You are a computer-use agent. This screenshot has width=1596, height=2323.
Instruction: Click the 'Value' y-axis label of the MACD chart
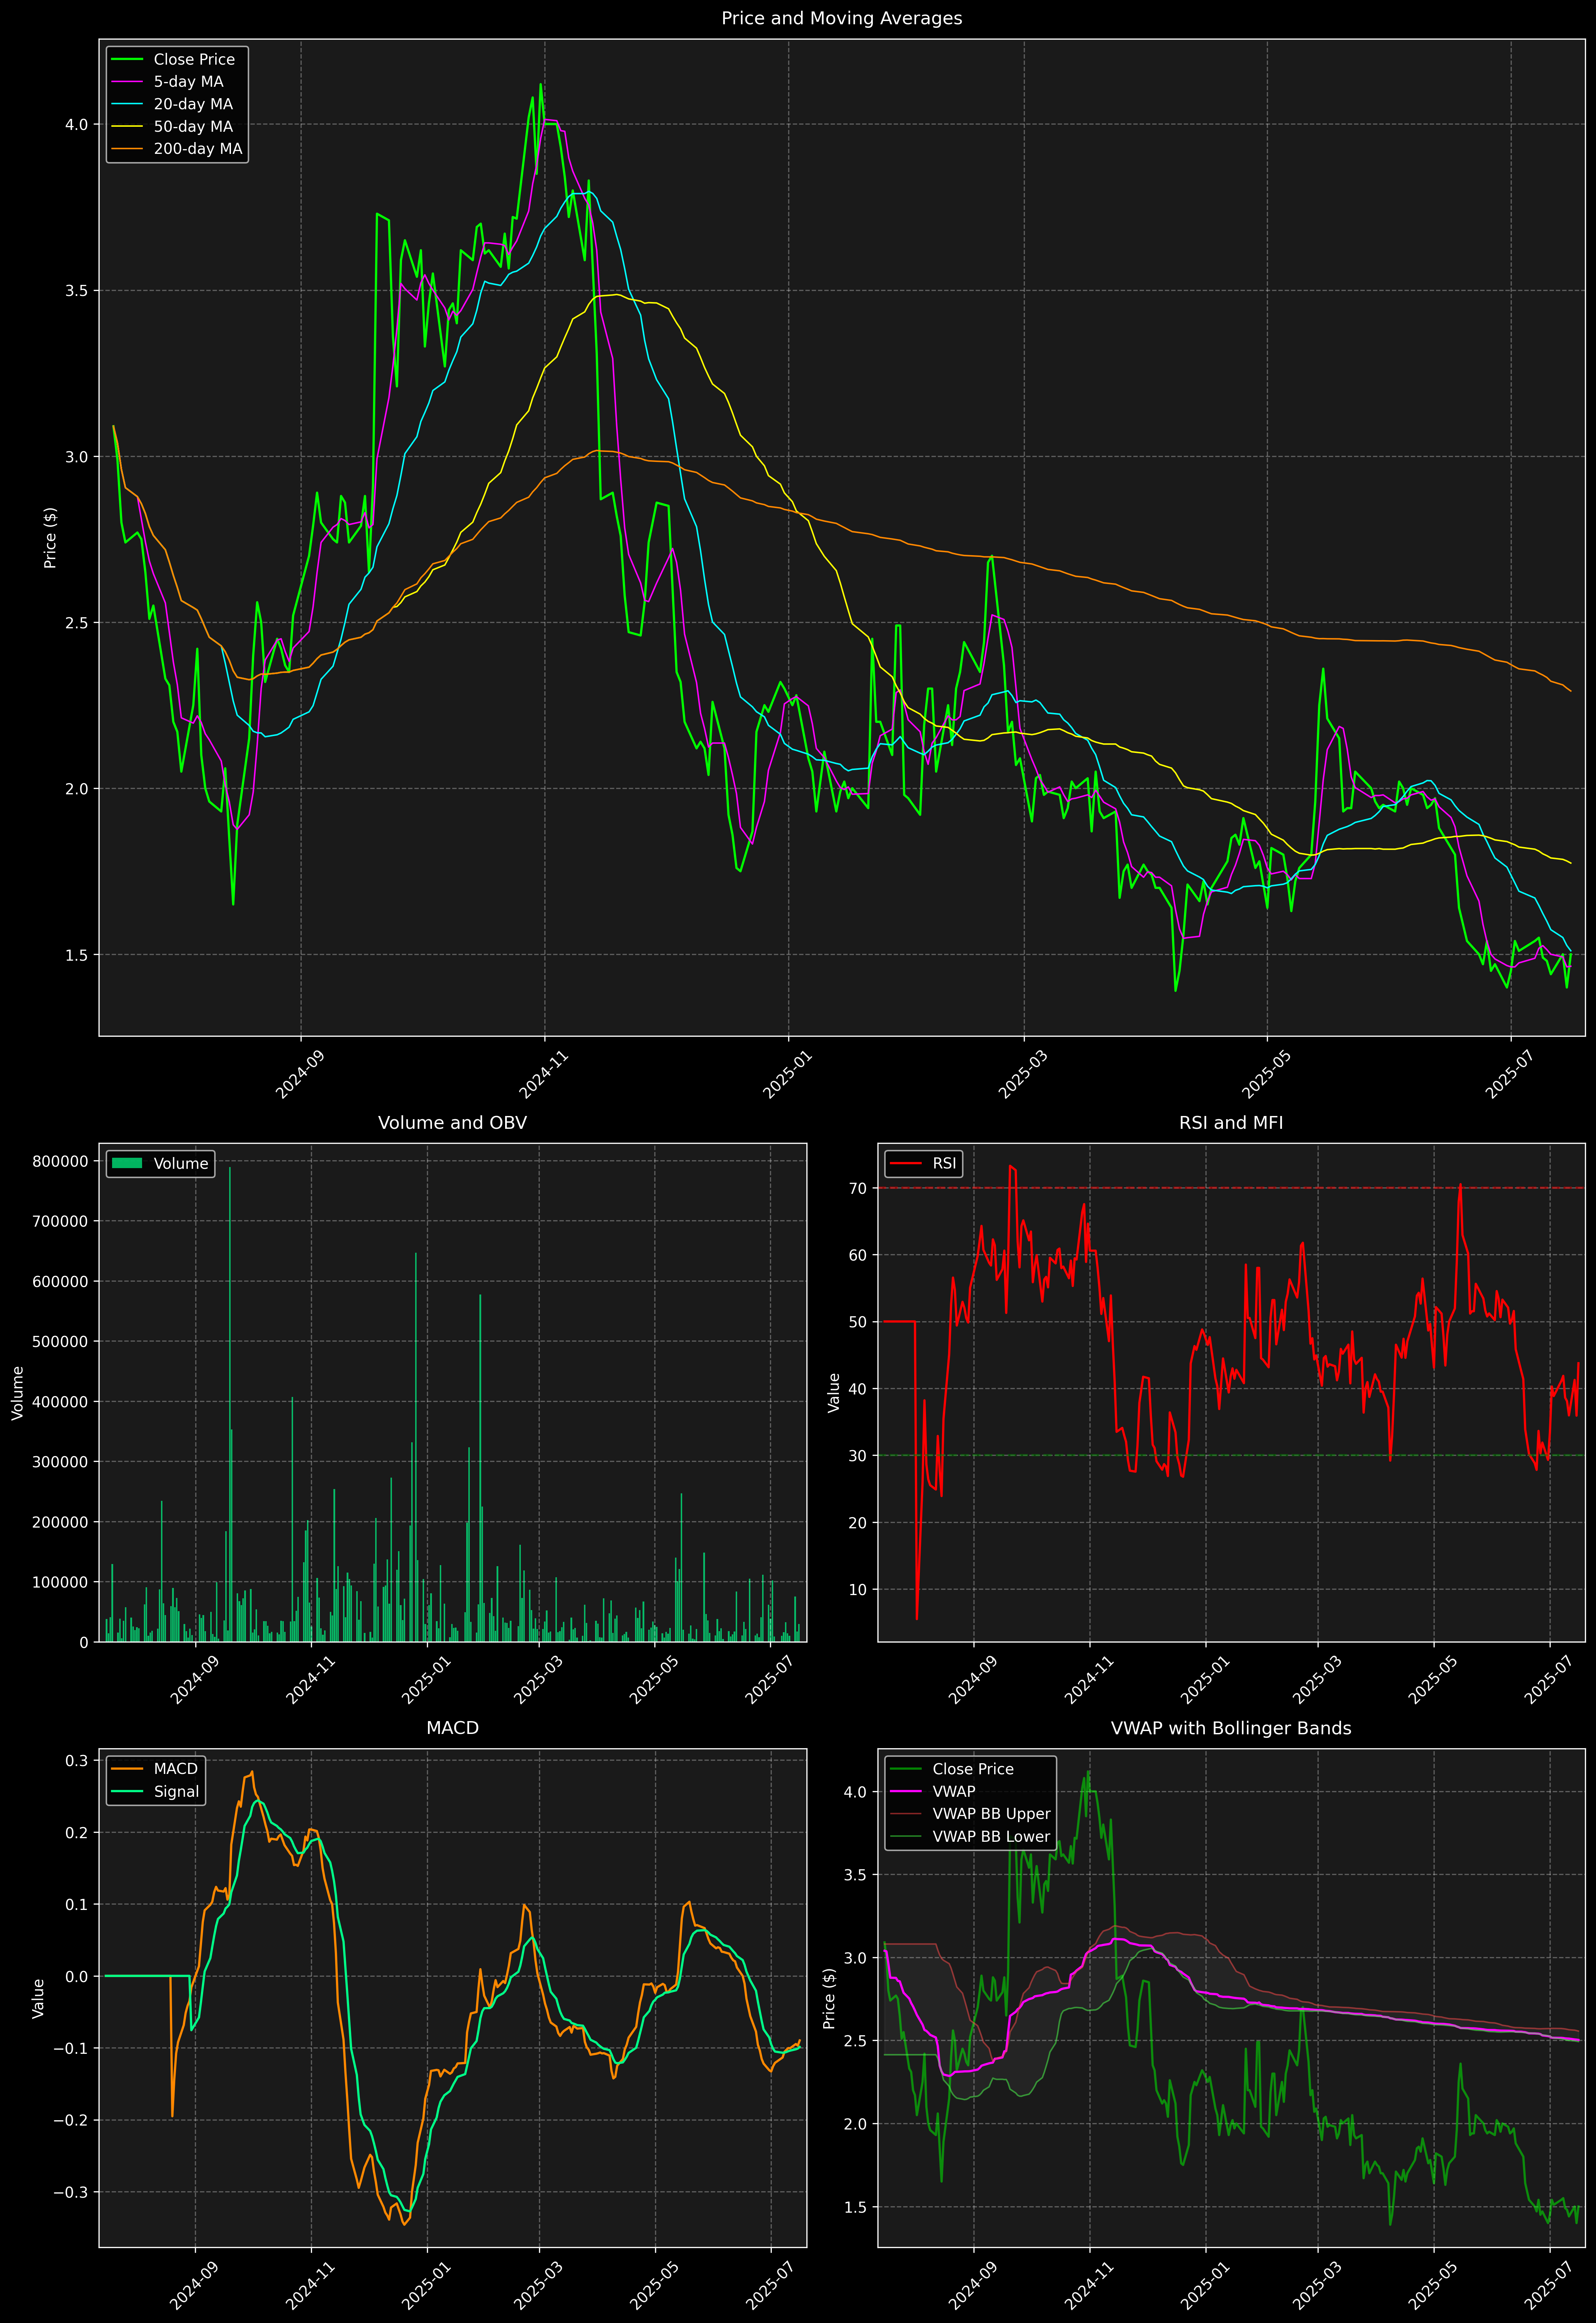[x=38, y=1998]
